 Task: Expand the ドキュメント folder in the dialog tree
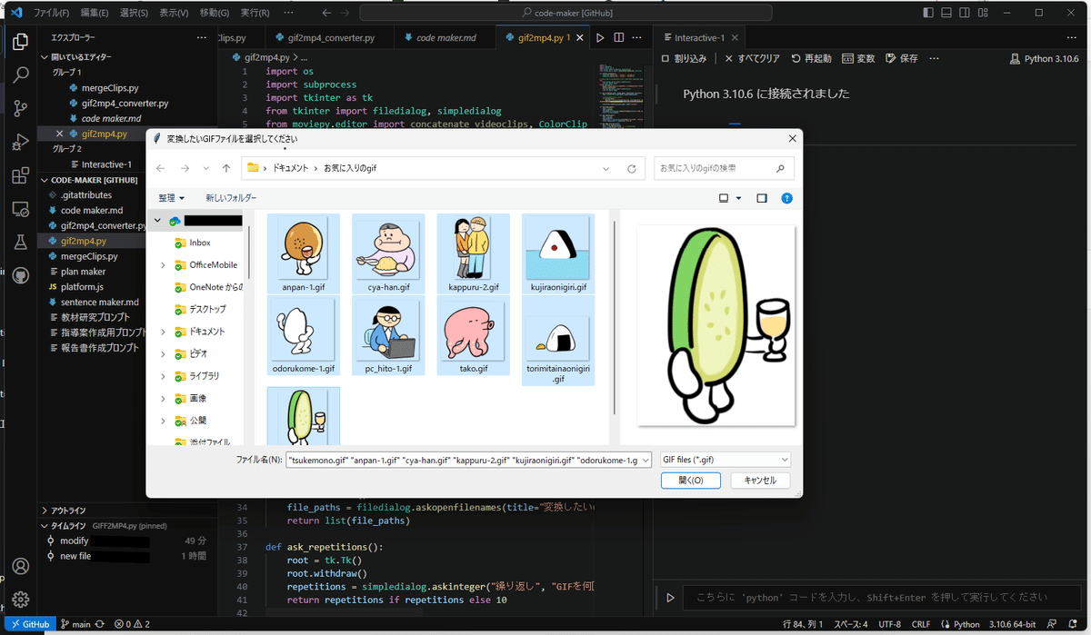coord(163,332)
